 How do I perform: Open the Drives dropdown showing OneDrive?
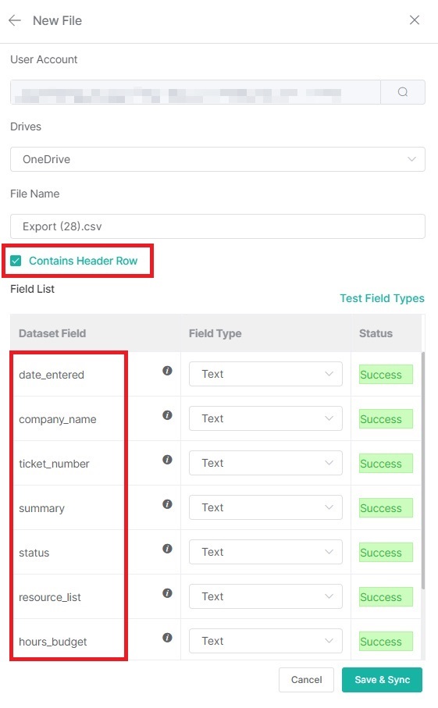[x=218, y=159]
